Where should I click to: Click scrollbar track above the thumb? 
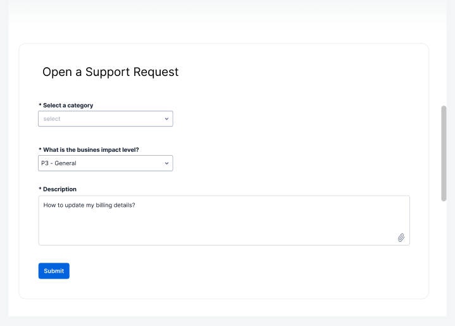(x=444, y=53)
